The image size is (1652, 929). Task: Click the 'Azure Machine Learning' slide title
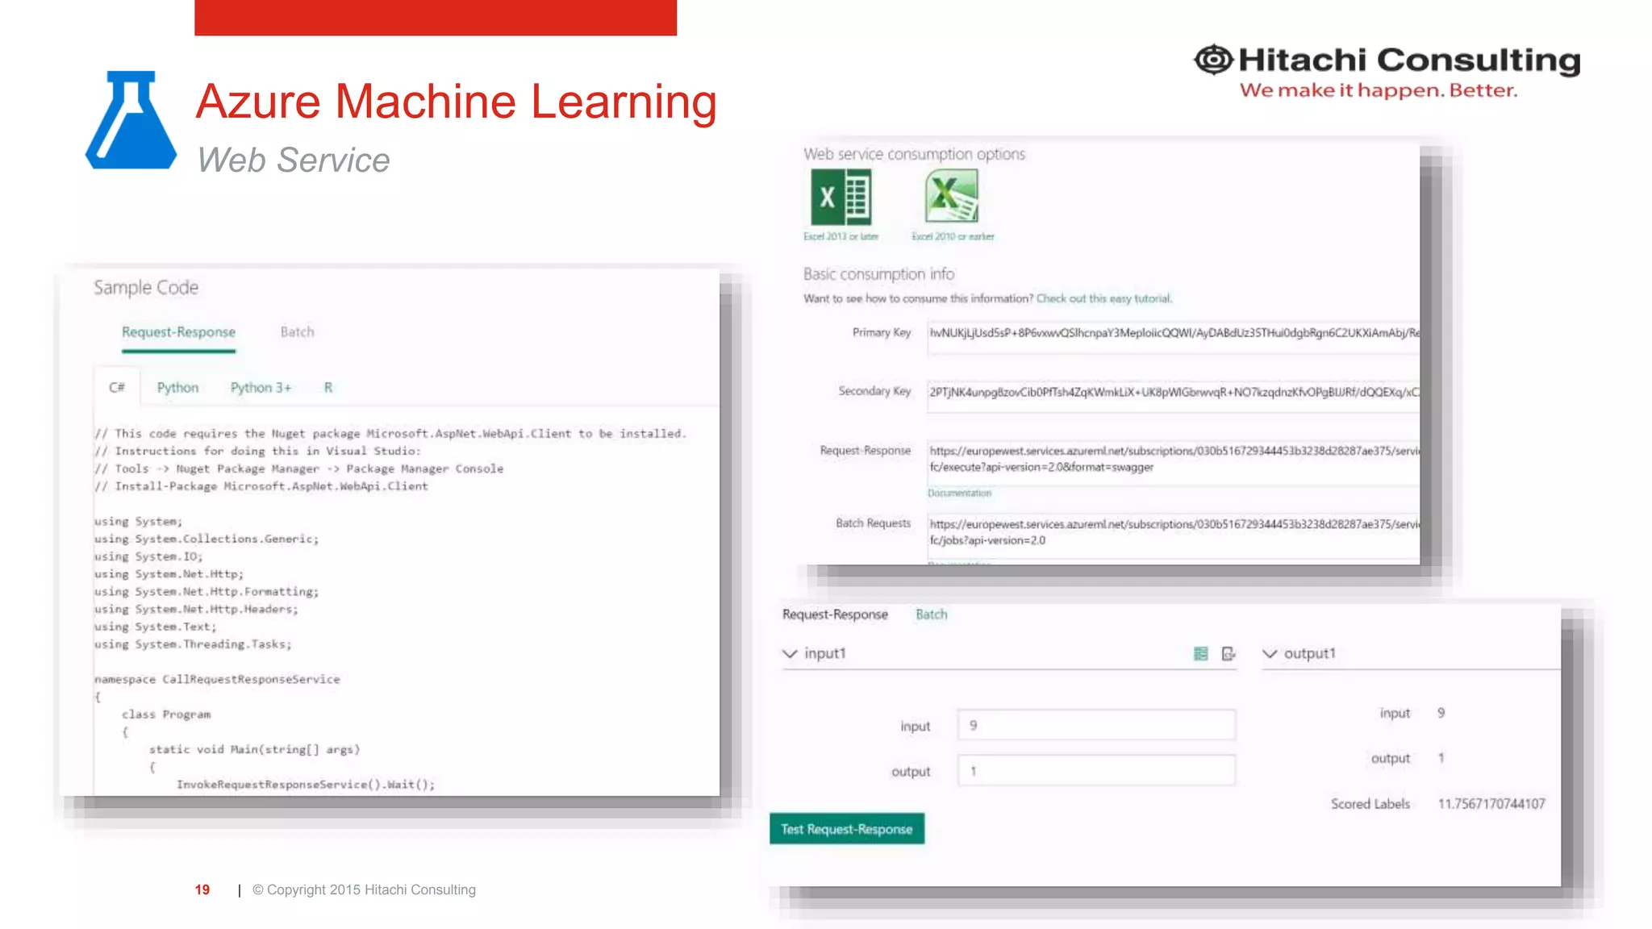(x=457, y=102)
